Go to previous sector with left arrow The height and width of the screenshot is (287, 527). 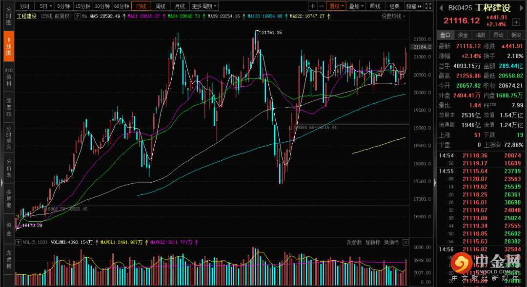click(441, 8)
